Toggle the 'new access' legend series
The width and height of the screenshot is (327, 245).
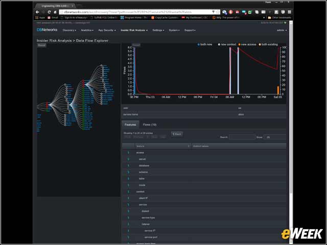point(247,44)
